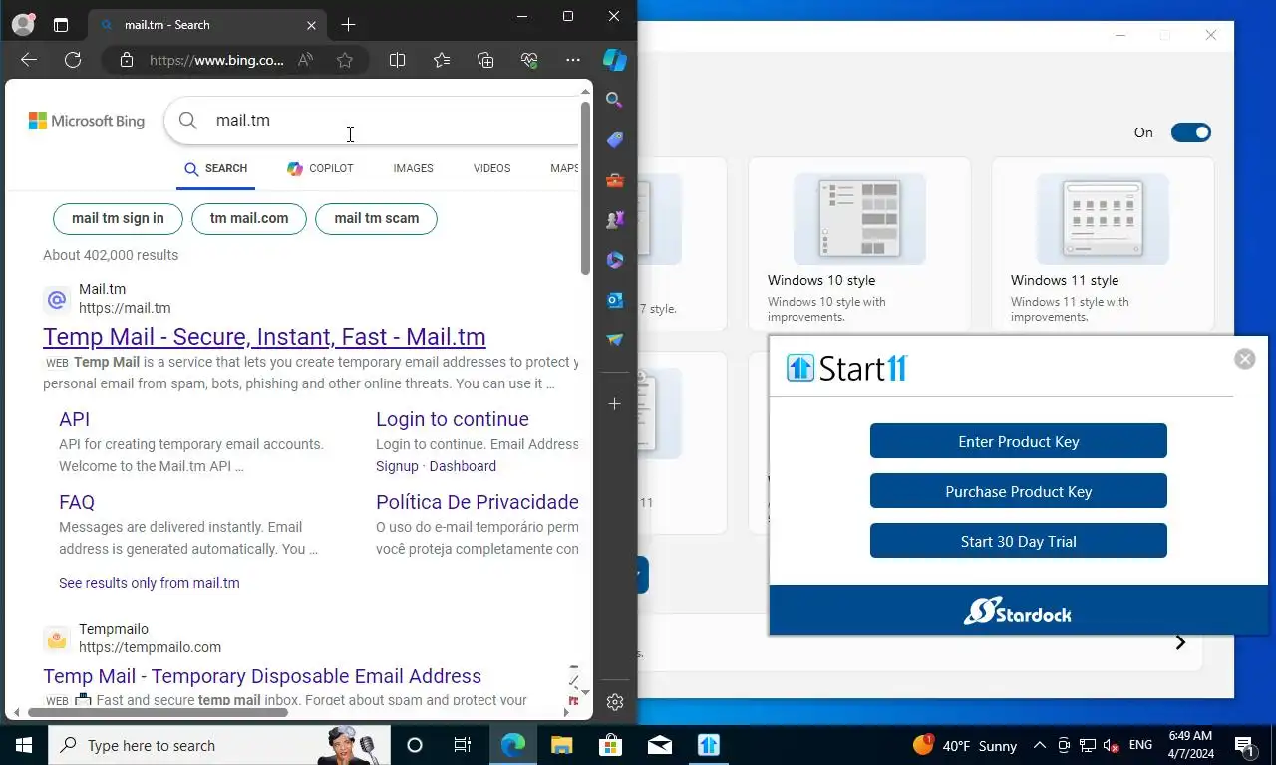Expand the chevron arrow in Start11 window
1276x765 pixels.
(1180, 642)
